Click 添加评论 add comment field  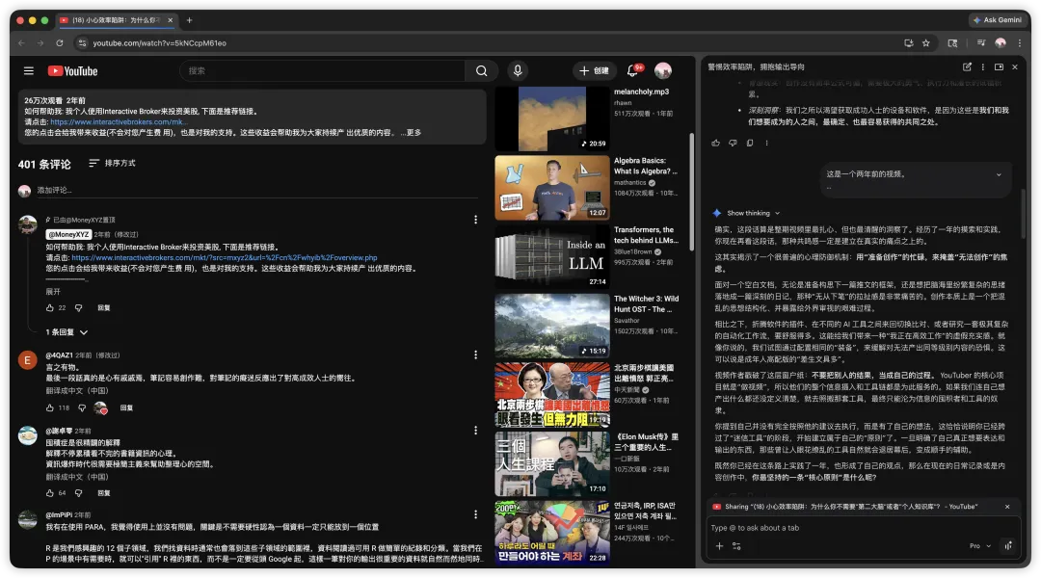pyautogui.click(x=257, y=191)
